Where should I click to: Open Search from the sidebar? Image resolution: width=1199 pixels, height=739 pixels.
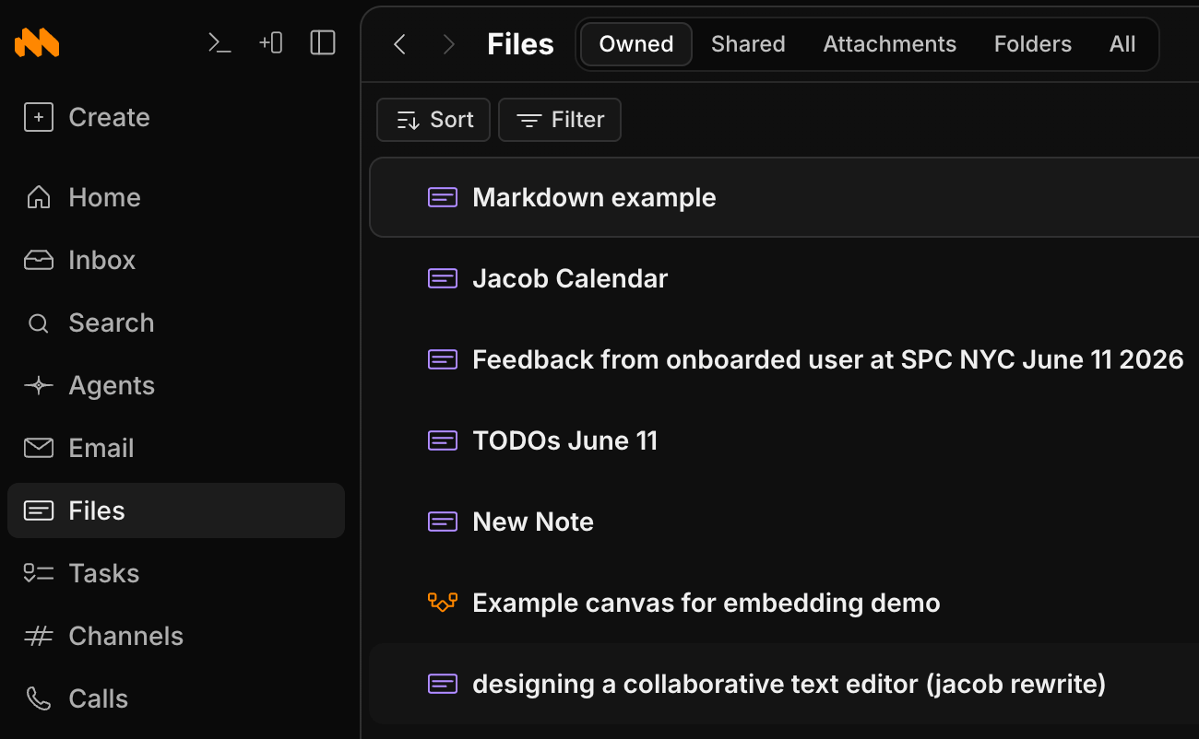click(x=175, y=323)
